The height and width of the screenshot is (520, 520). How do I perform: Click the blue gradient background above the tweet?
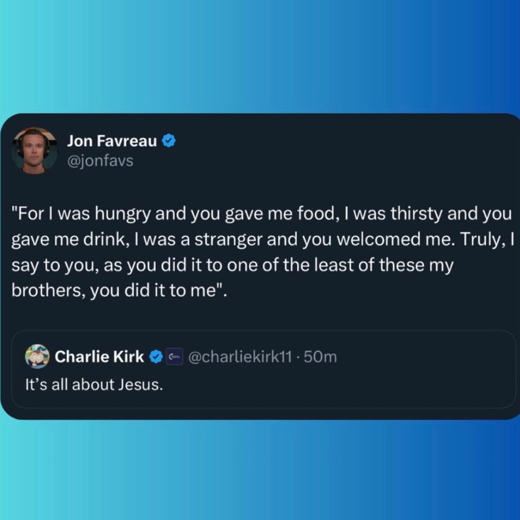coord(260,56)
